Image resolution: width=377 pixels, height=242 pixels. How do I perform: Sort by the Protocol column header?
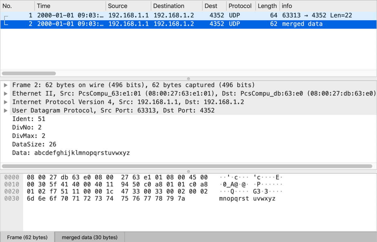(x=240, y=6)
